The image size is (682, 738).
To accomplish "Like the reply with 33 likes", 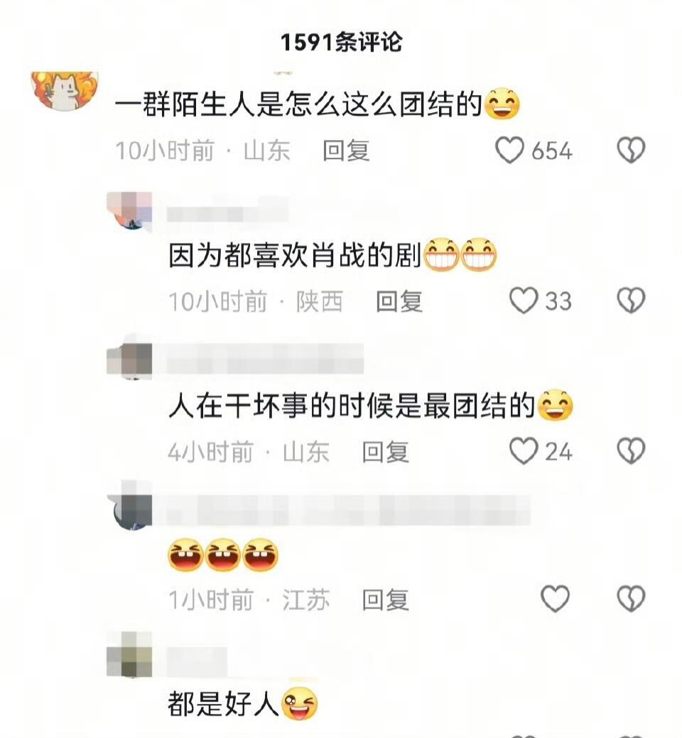I will tap(524, 300).
